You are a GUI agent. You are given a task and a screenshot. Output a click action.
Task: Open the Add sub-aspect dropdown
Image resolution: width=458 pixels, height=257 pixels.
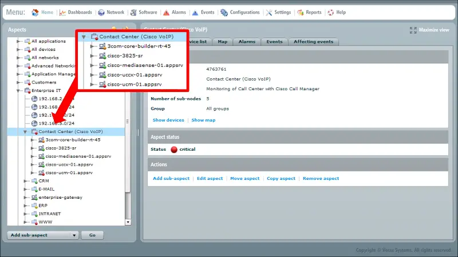point(74,235)
